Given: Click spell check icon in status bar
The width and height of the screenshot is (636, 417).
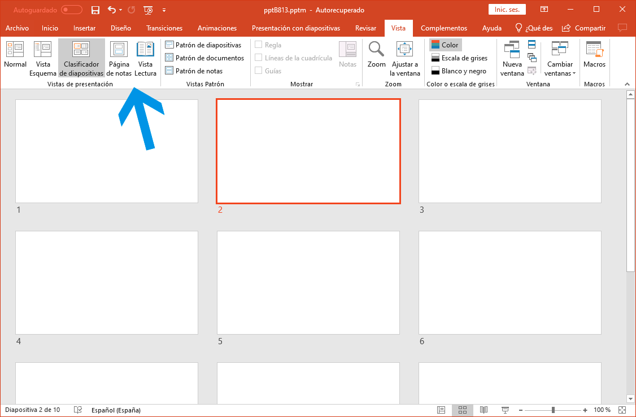Looking at the screenshot, I should (78, 410).
